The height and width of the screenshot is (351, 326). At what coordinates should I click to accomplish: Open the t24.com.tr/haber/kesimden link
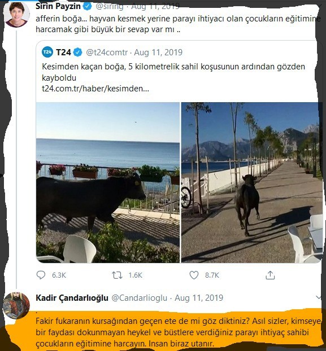(x=95, y=89)
